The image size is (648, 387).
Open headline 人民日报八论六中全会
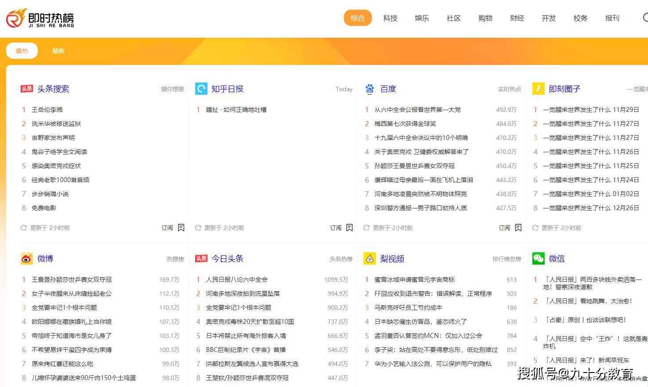[237, 279]
